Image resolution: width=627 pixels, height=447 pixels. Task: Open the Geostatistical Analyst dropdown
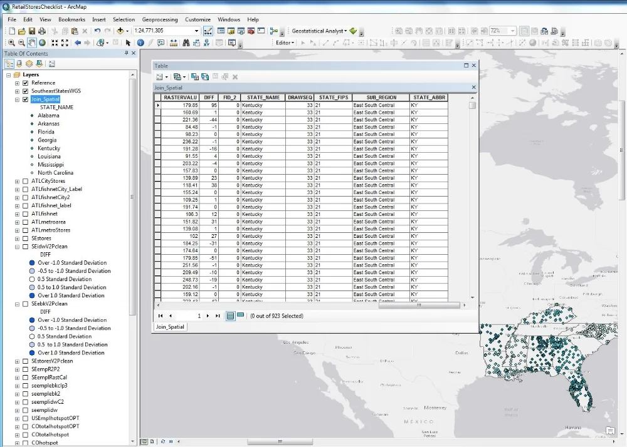click(319, 31)
